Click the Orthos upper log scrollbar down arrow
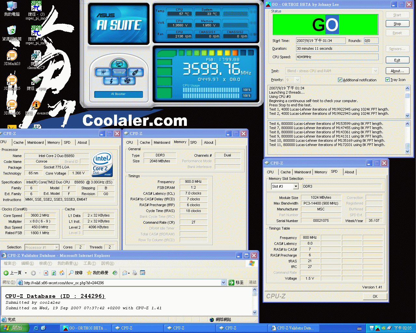The height and width of the screenshot is (333, 416). (x=408, y=115)
